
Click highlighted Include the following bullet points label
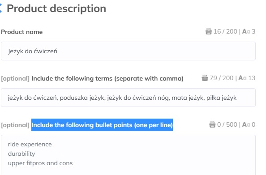coord(102,125)
